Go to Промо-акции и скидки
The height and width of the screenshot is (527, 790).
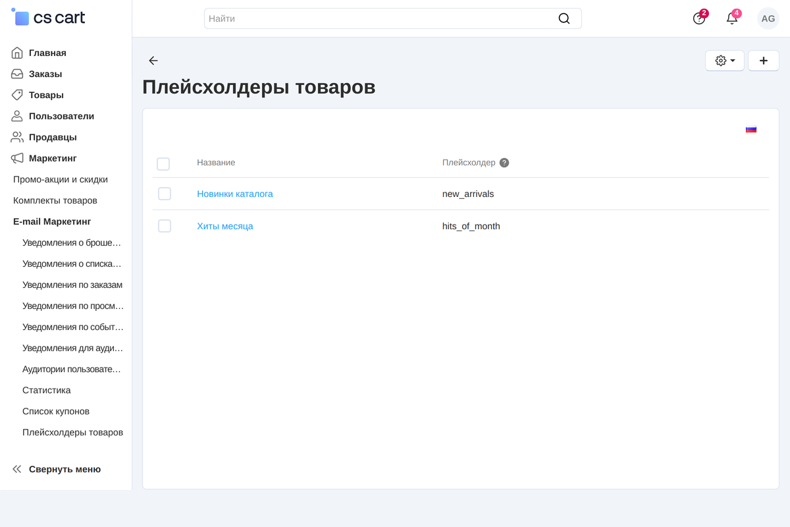(61, 179)
